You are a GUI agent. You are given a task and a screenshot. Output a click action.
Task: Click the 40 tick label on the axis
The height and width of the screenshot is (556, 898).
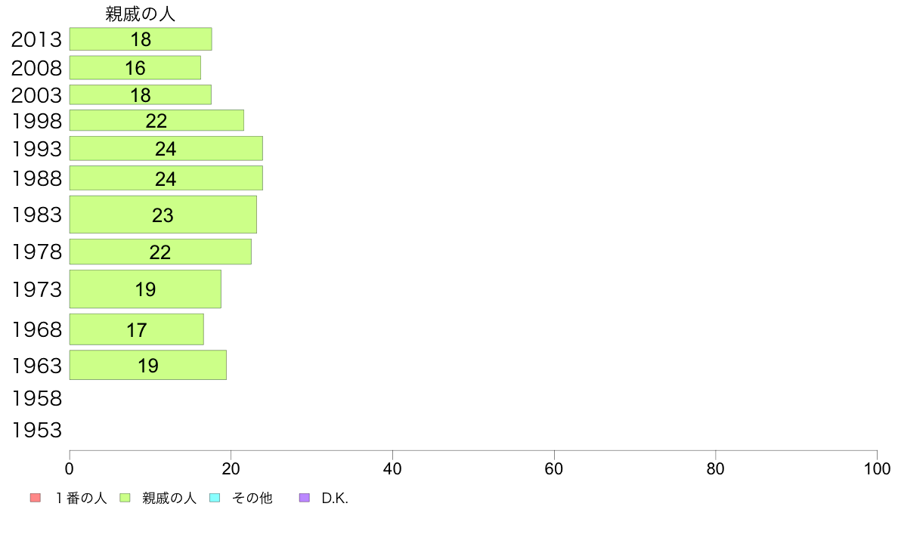(392, 469)
